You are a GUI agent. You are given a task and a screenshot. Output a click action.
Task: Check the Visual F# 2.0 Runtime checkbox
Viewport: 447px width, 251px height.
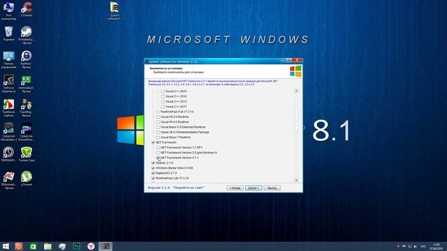(x=158, y=117)
